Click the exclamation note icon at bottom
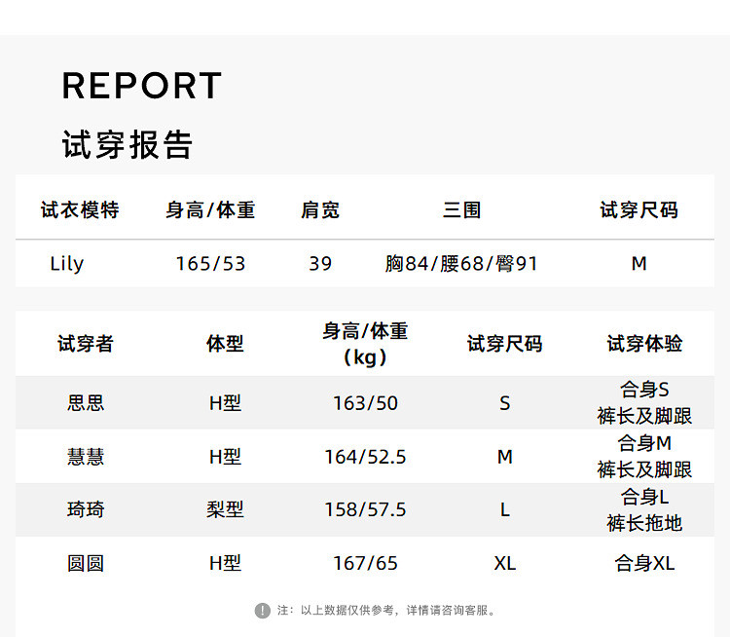Image resolution: width=730 pixels, height=637 pixels. click(x=262, y=611)
